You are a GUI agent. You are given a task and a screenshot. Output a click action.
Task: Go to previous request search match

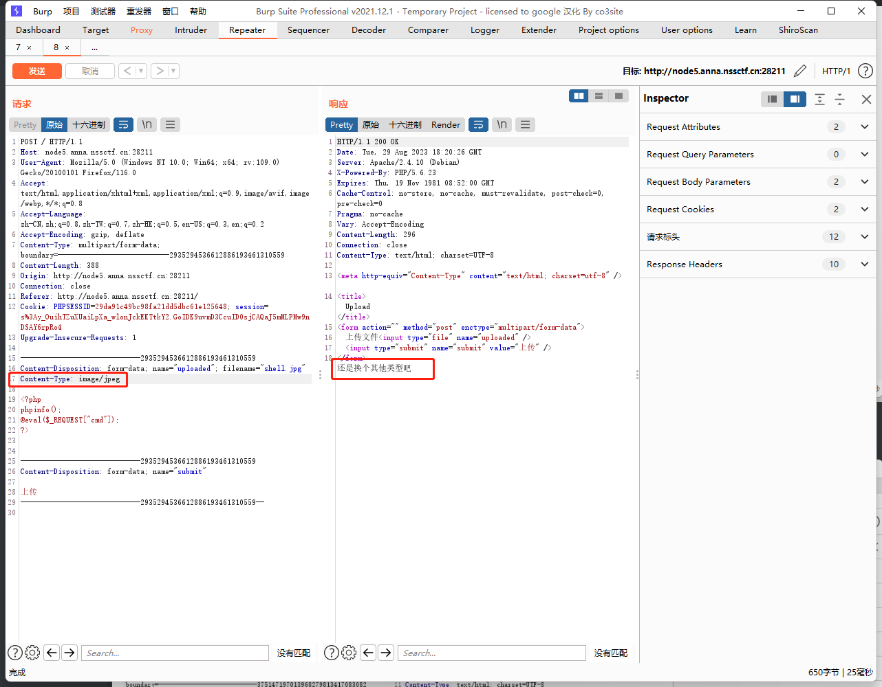point(52,653)
